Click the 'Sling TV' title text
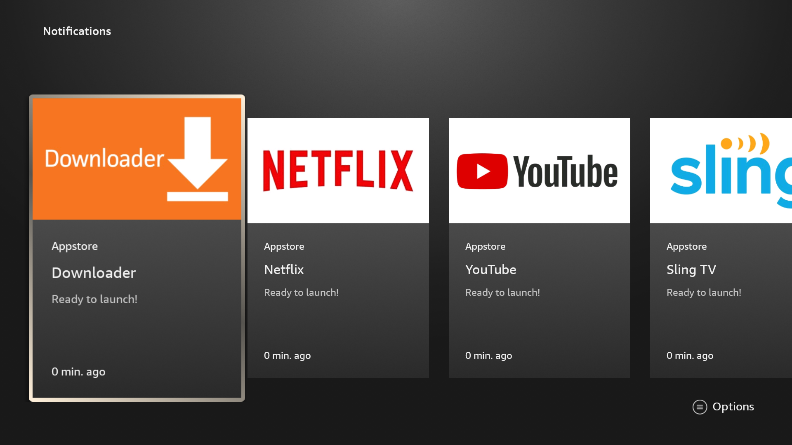Screen dimensions: 792x445 (x=691, y=269)
